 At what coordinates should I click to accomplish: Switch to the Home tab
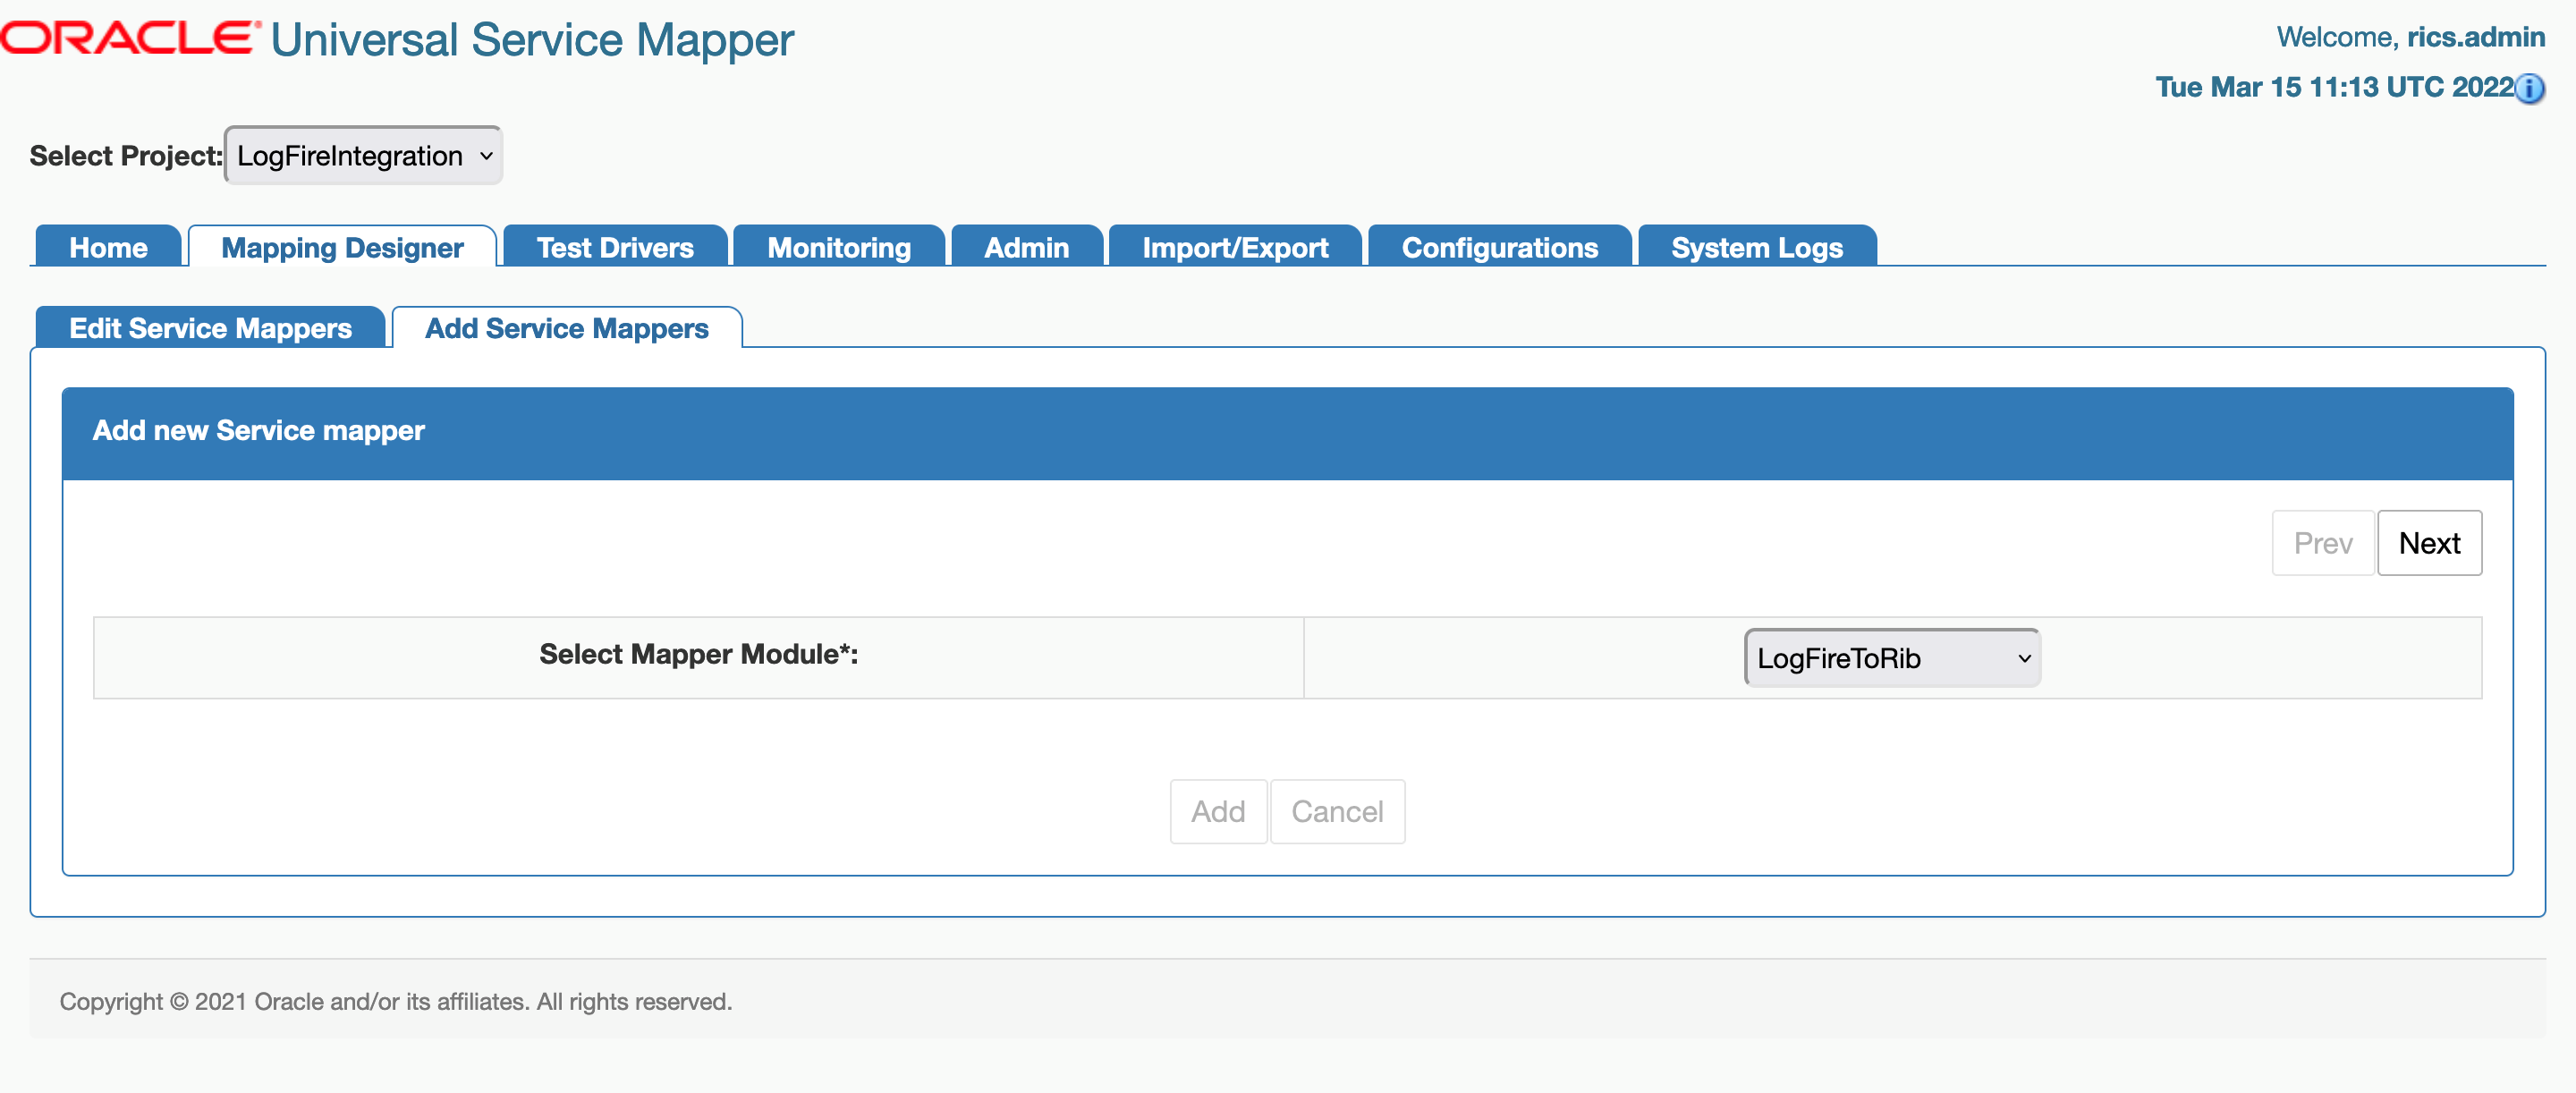click(x=107, y=247)
